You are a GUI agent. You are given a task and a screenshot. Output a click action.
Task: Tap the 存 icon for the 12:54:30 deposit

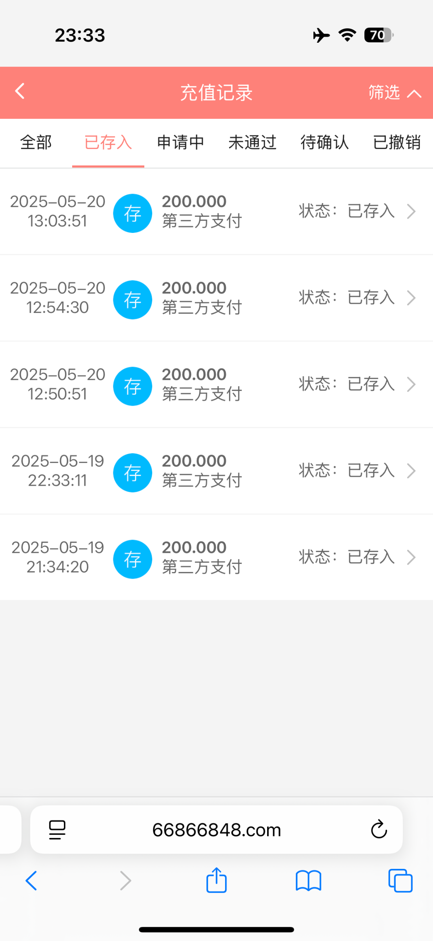coord(133,300)
